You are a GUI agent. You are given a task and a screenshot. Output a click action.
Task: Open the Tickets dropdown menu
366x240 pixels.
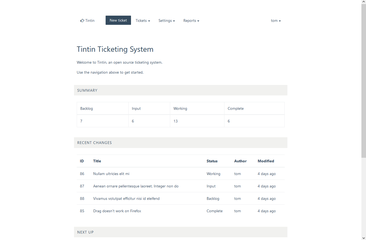[143, 21]
